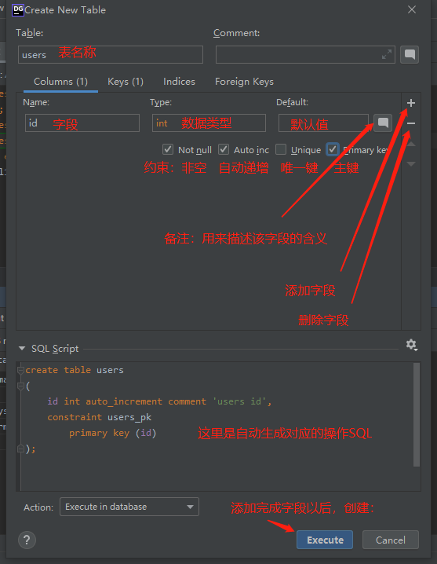
Task: Enable the Unique checkbox
Action: pyautogui.click(x=281, y=149)
